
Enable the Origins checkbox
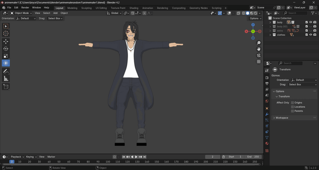pyautogui.click(x=292, y=103)
